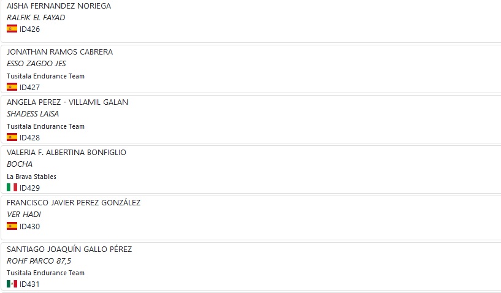501x293 pixels.
Task: Click horse name BOCHA
Action: (20, 164)
